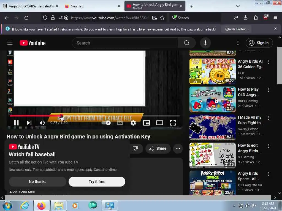Show hidden tray icons arrow
Screen dimensions: 282x211
[x=234, y=206]
